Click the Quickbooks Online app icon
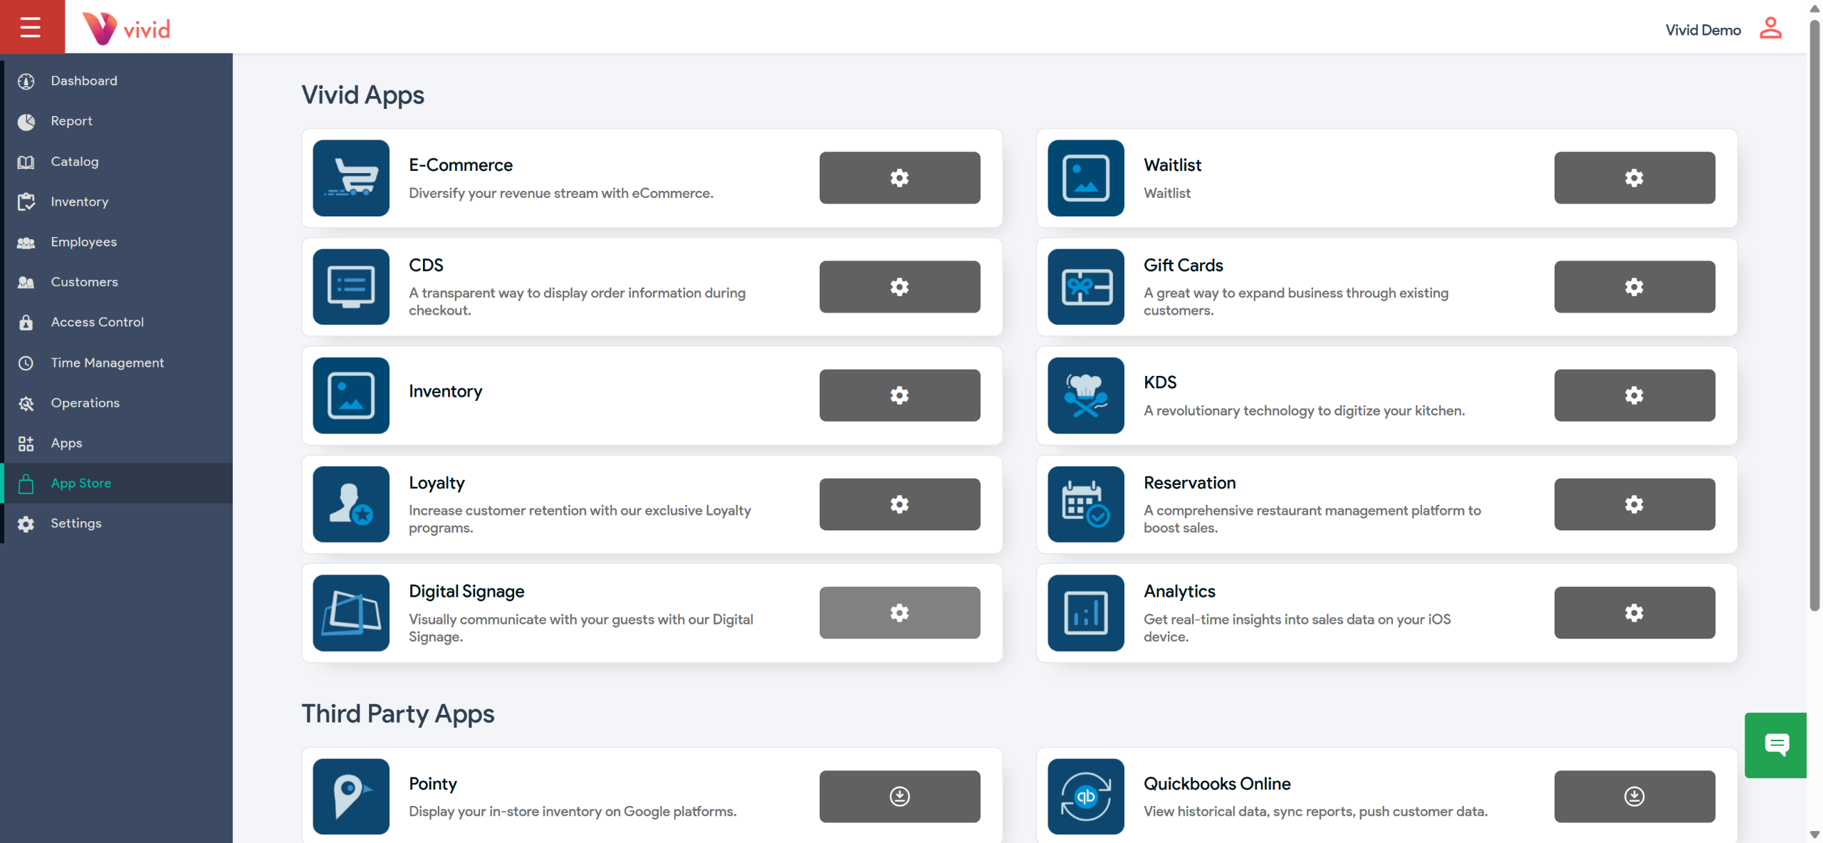This screenshot has width=1823, height=843. point(1085,796)
